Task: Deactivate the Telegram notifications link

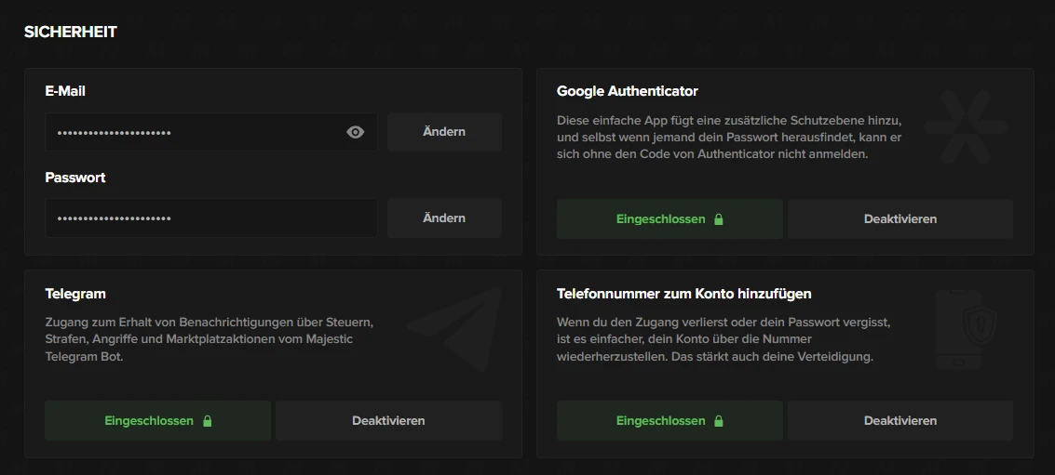Action: click(388, 421)
